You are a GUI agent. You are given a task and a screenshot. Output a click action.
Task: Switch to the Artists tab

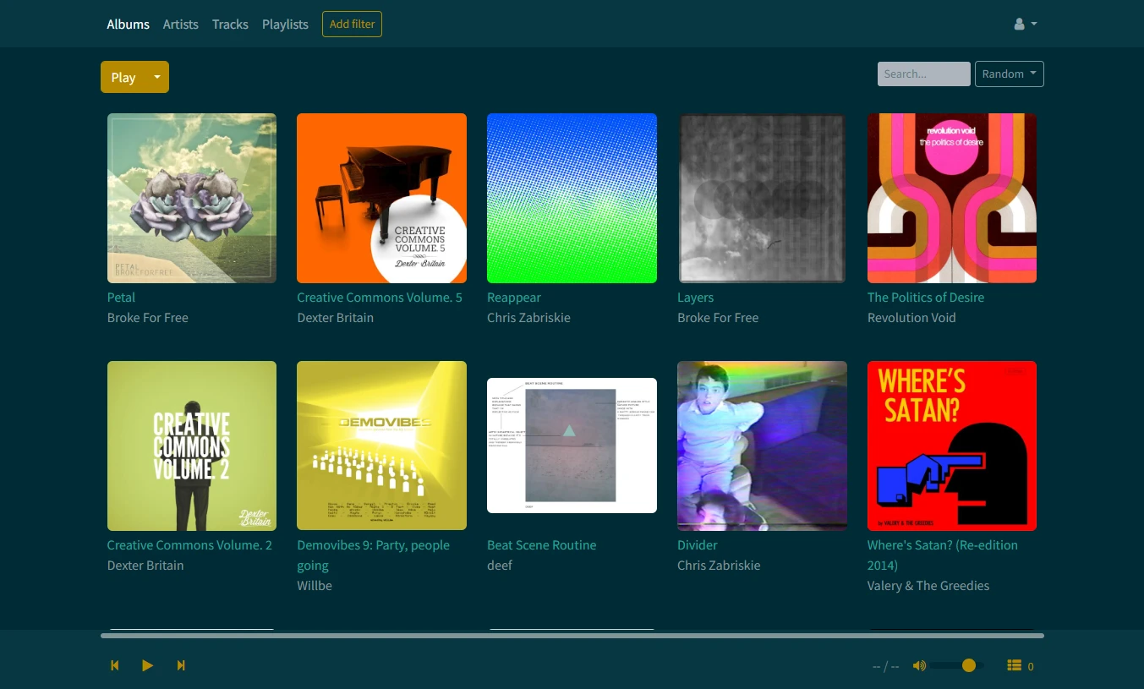pos(180,24)
